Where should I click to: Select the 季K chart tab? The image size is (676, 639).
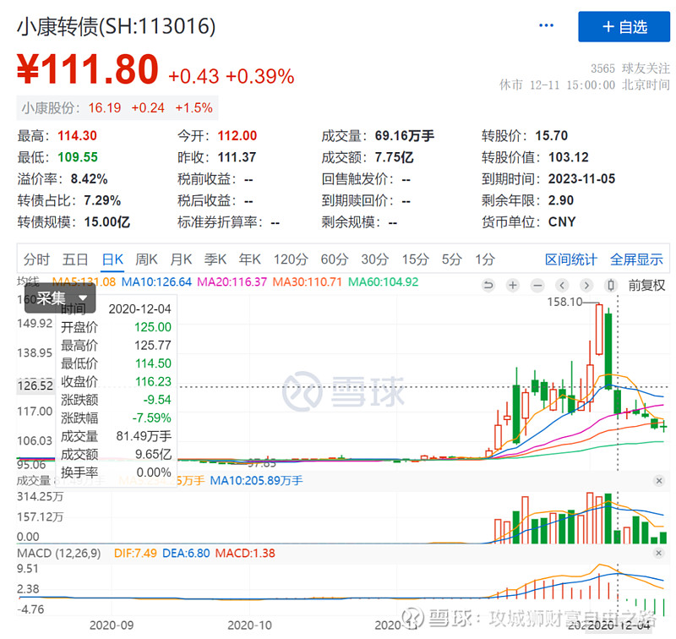215,259
